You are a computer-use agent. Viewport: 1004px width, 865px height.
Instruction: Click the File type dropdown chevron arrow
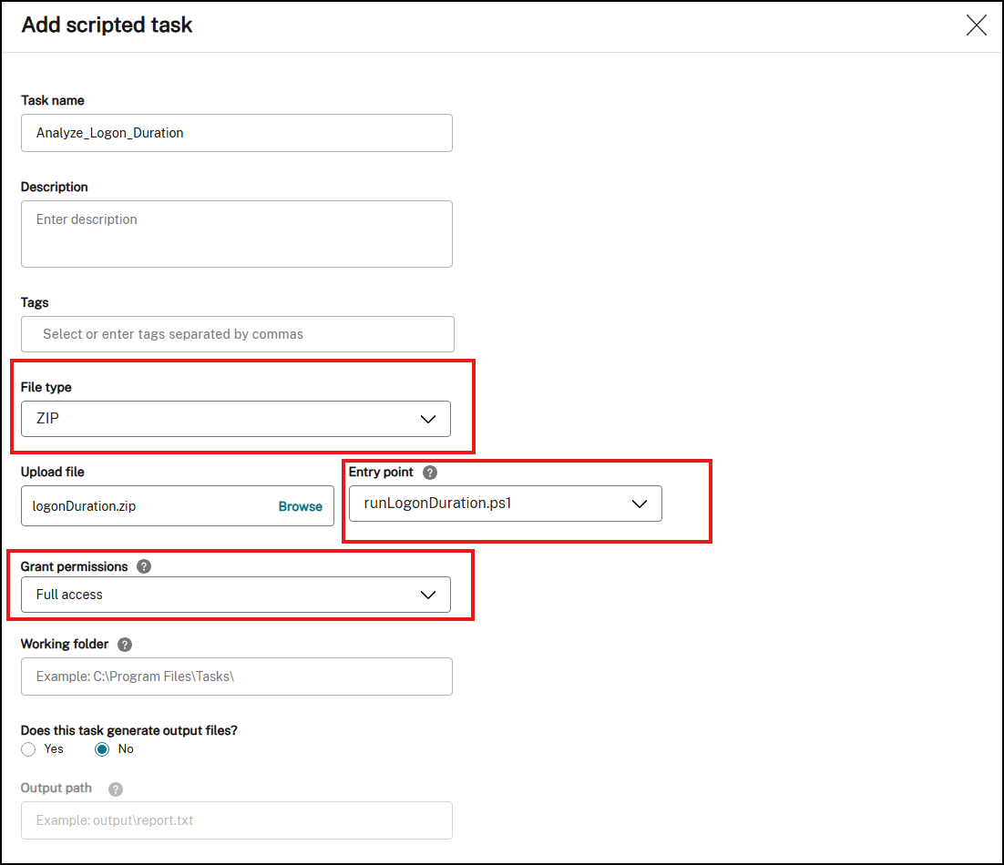coord(428,419)
